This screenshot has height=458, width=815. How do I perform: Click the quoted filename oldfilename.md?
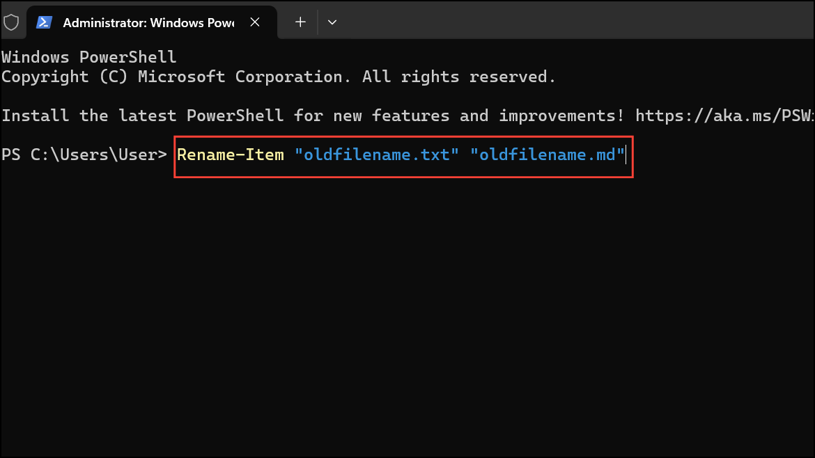pos(548,155)
